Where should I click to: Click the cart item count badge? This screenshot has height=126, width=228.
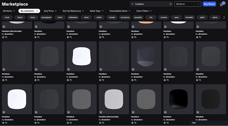[x=223, y=3]
